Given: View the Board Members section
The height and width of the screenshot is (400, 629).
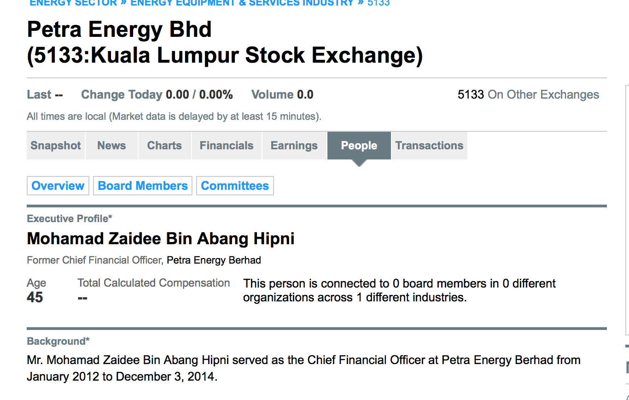Looking at the screenshot, I should coord(143,186).
